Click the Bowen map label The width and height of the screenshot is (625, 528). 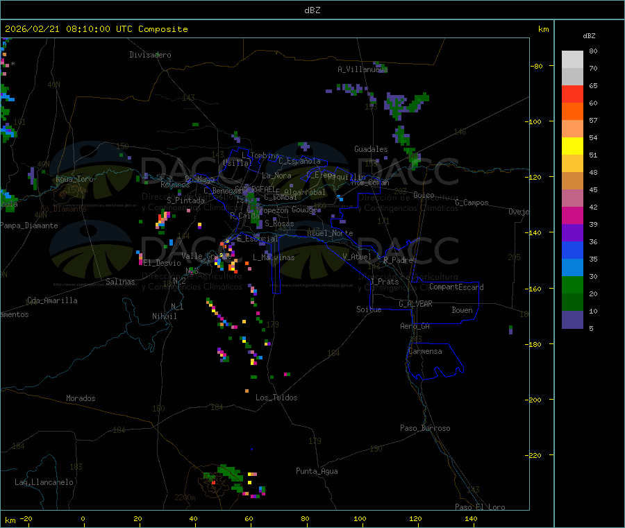462,309
